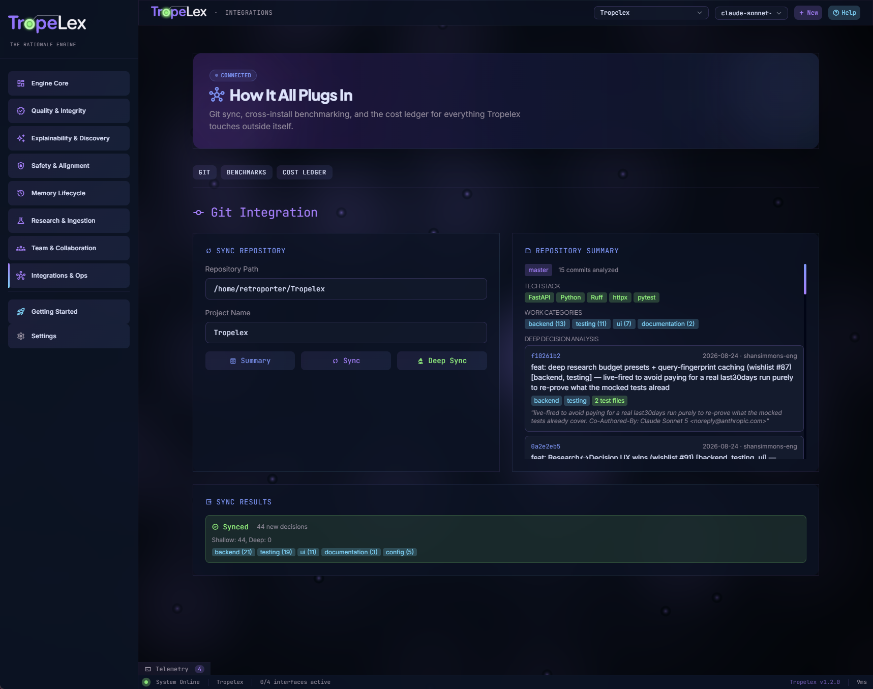
Task: Click the + New button
Action: [x=808, y=13]
